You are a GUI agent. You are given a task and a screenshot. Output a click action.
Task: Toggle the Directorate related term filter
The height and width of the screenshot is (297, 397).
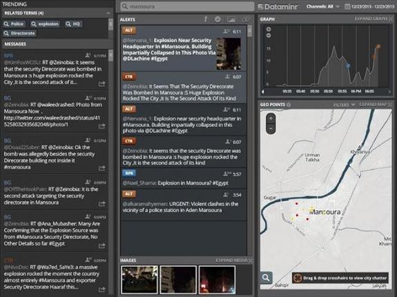[20, 33]
